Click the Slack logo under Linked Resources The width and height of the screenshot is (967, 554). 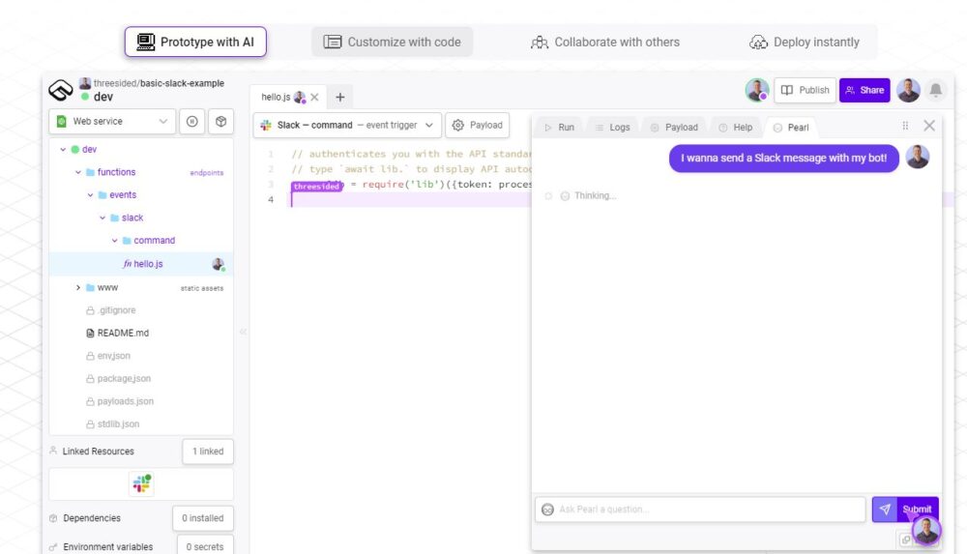click(x=142, y=483)
